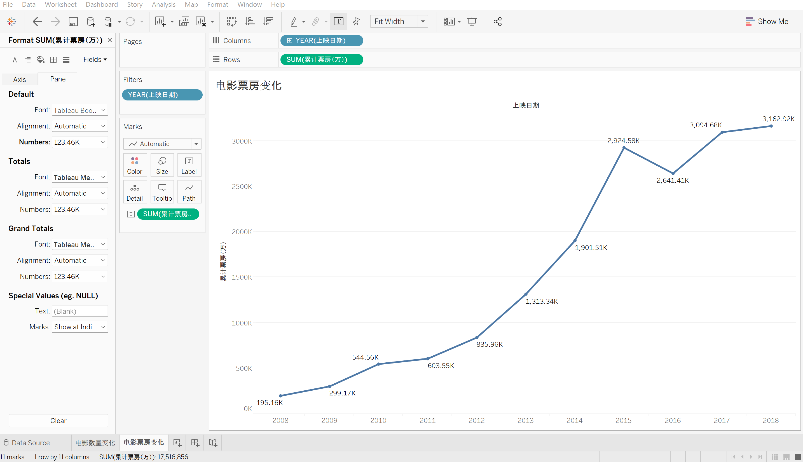This screenshot has height=462, width=803.
Task: Open the Automatic mark type dropdown
Action: (196, 144)
